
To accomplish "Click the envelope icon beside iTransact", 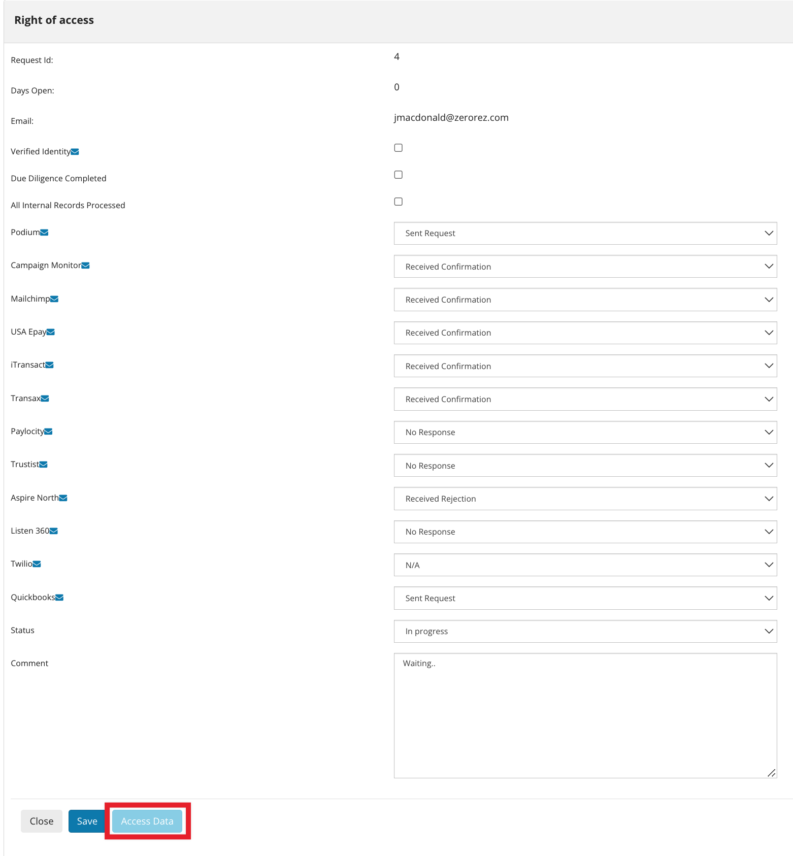I will [x=49, y=365].
